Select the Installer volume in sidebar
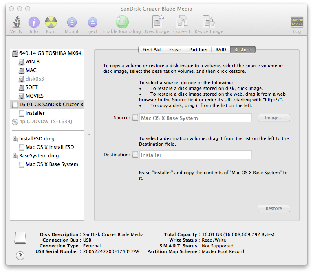Viewport: 313px width, 273px height. point(47,113)
